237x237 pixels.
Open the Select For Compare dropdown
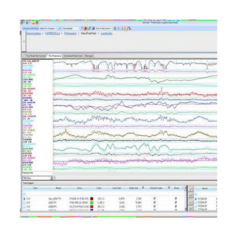click(48, 29)
